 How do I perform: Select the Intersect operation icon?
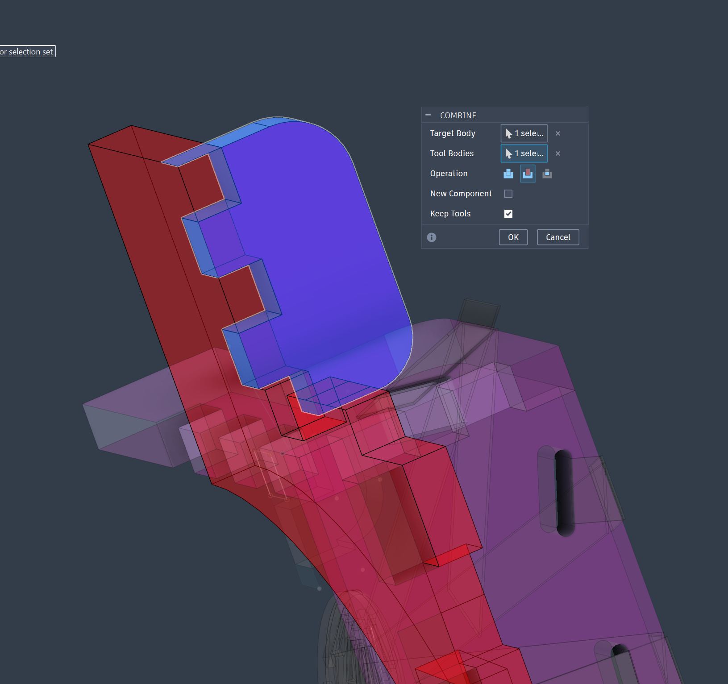pyautogui.click(x=547, y=174)
